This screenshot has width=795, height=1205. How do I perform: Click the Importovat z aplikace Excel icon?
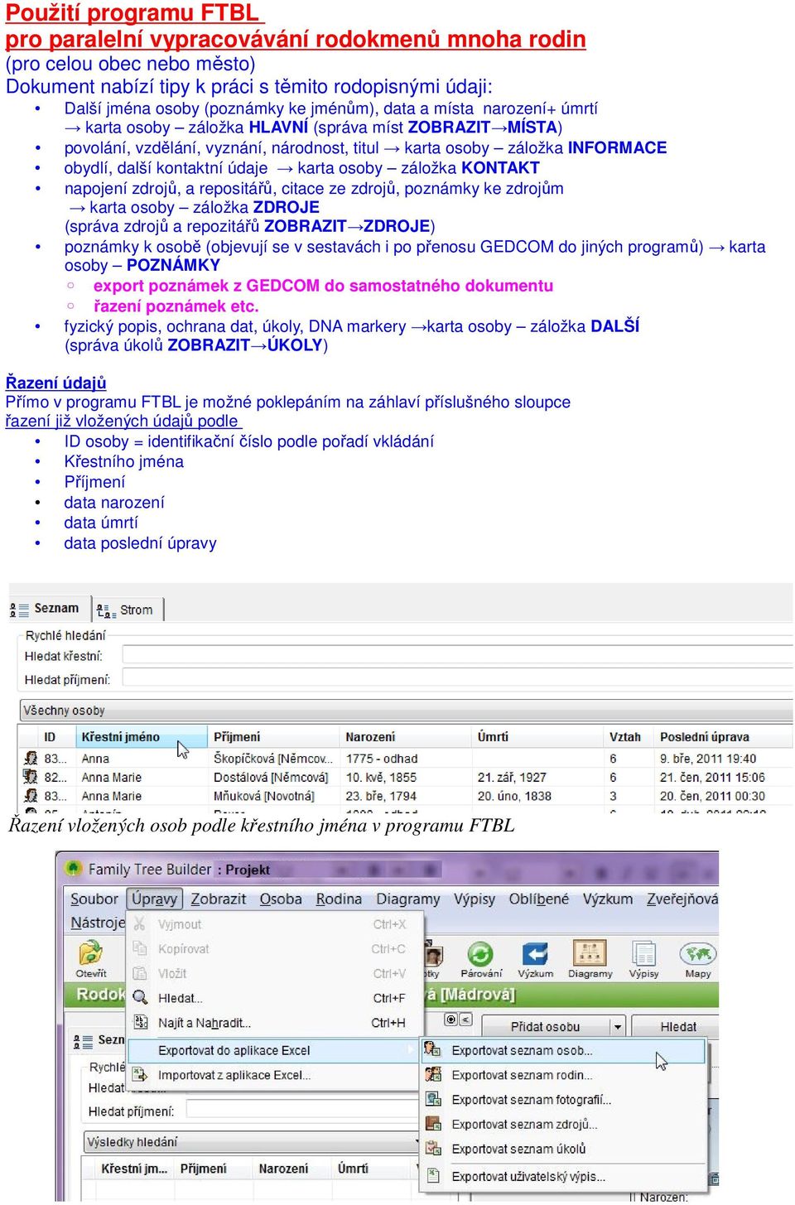[x=140, y=1075]
